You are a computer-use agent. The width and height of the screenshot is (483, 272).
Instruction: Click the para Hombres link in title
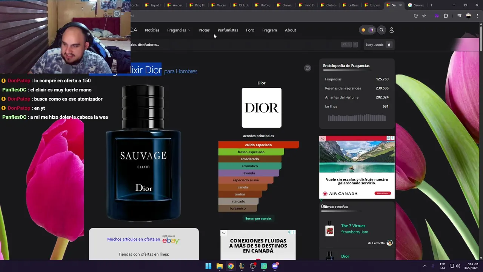[x=181, y=71]
